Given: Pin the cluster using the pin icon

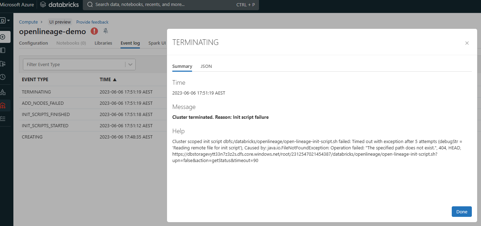Looking at the screenshot, I should click(x=105, y=31).
